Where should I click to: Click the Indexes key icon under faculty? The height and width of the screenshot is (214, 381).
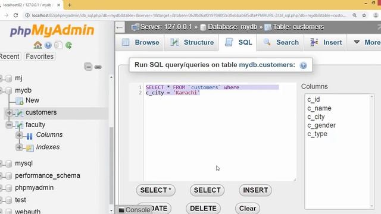click(30, 148)
